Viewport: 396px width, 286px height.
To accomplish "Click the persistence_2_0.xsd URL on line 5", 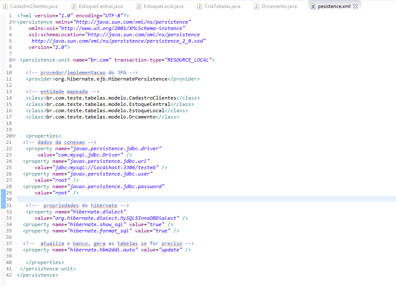I will click(119, 41).
